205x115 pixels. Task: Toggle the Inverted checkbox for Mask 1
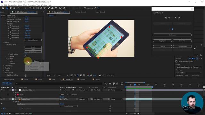pyautogui.click(x=70, y=95)
